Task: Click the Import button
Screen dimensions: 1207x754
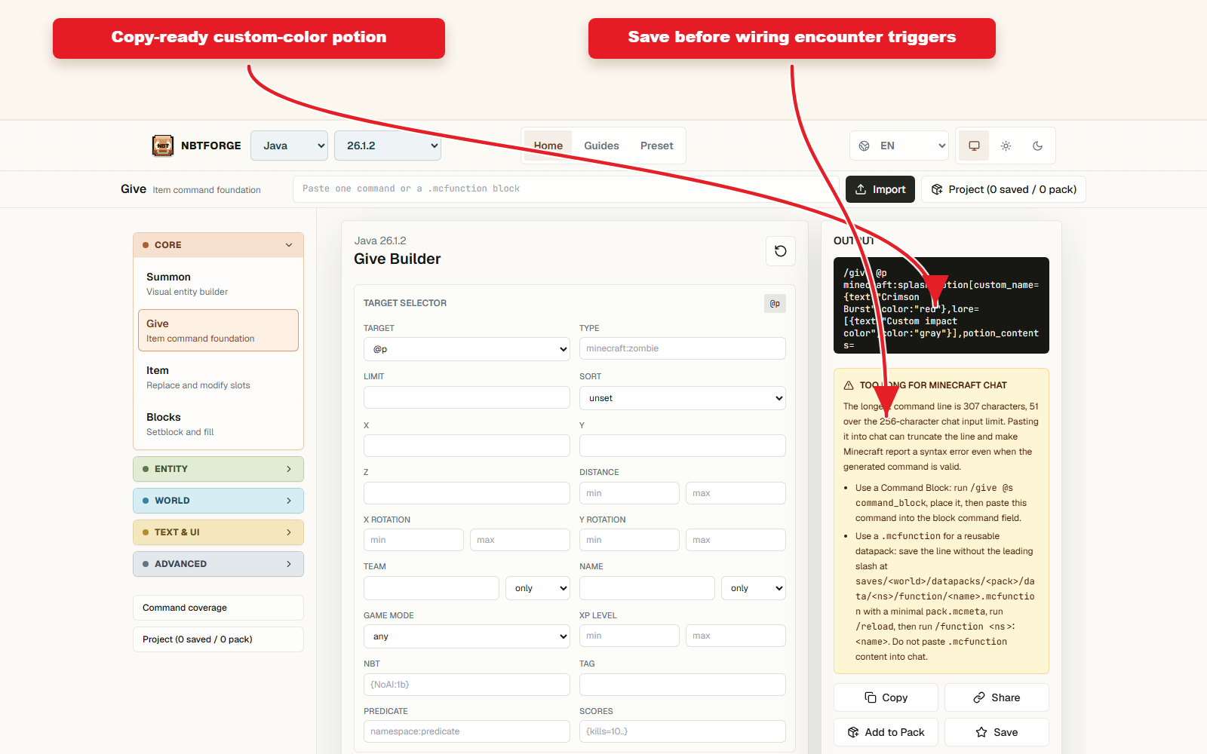Action: click(x=880, y=189)
